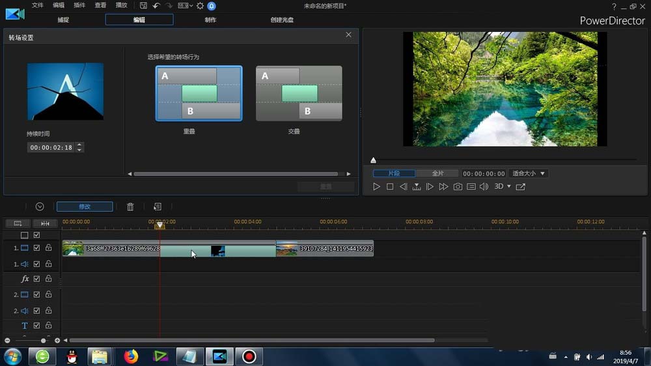Open the 文件 menu
This screenshot has height=366, width=651.
(37, 5)
